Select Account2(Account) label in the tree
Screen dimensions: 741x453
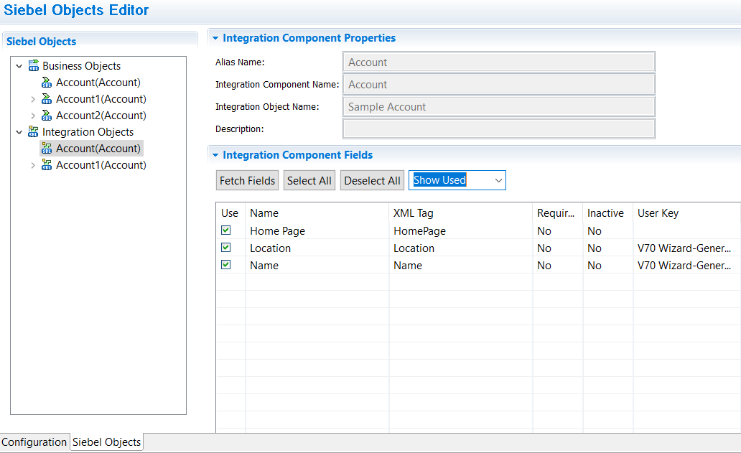[x=101, y=116]
